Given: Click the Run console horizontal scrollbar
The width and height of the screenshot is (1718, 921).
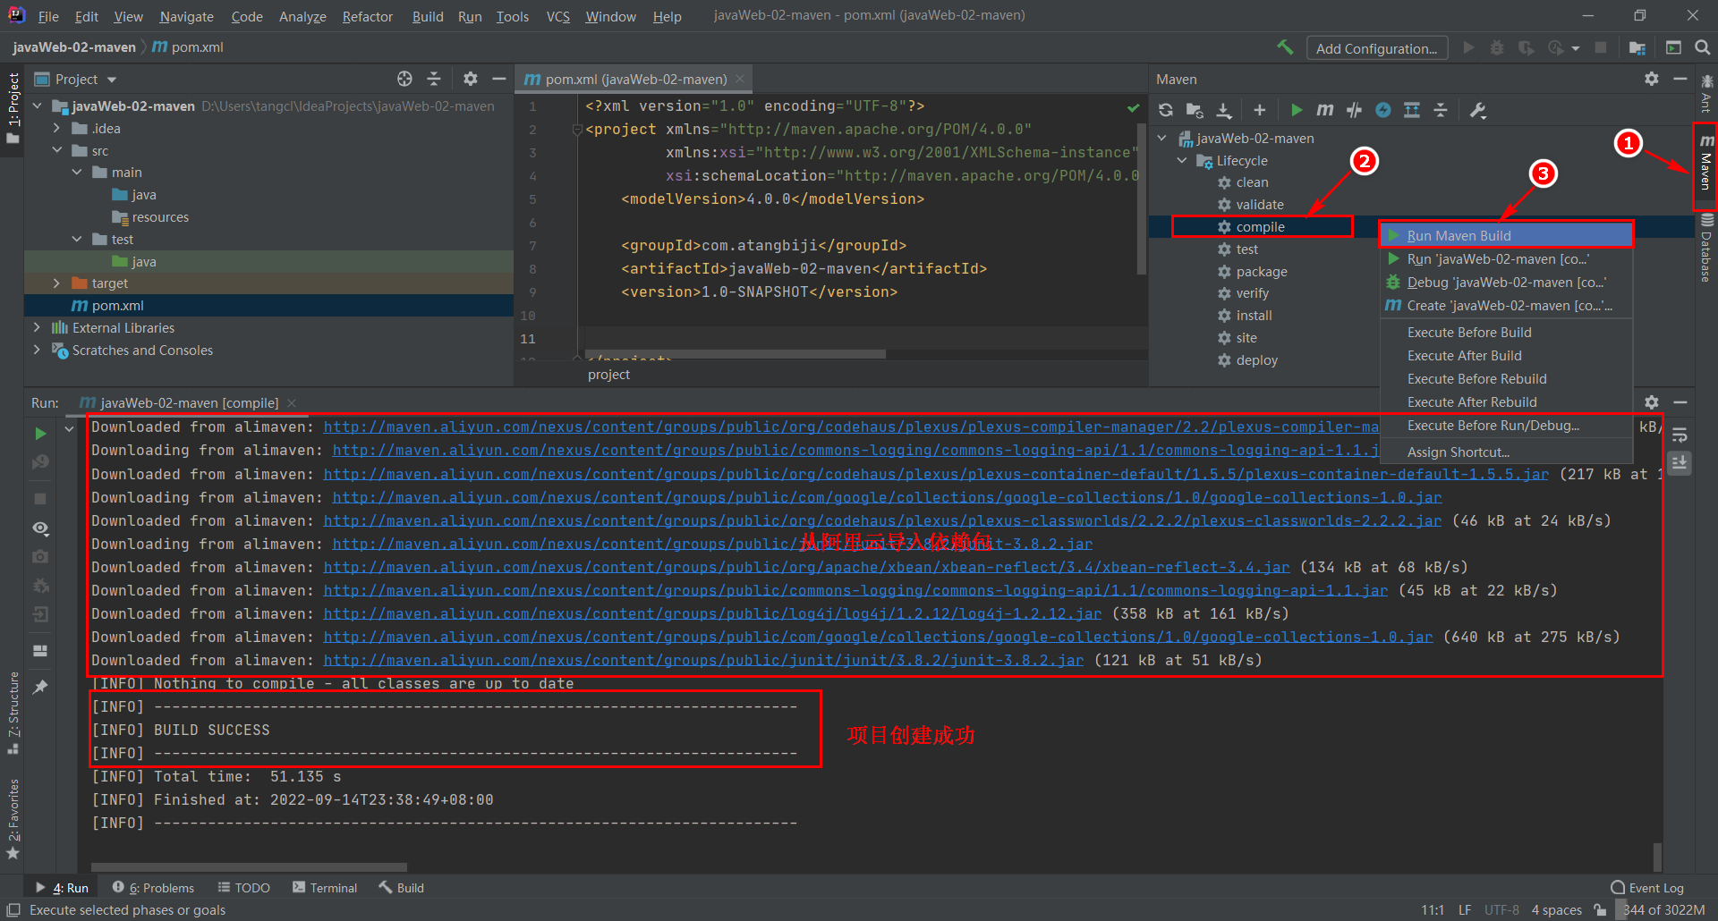Looking at the screenshot, I should click(x=249, y=866).
